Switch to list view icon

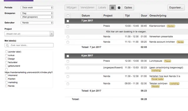113,8
